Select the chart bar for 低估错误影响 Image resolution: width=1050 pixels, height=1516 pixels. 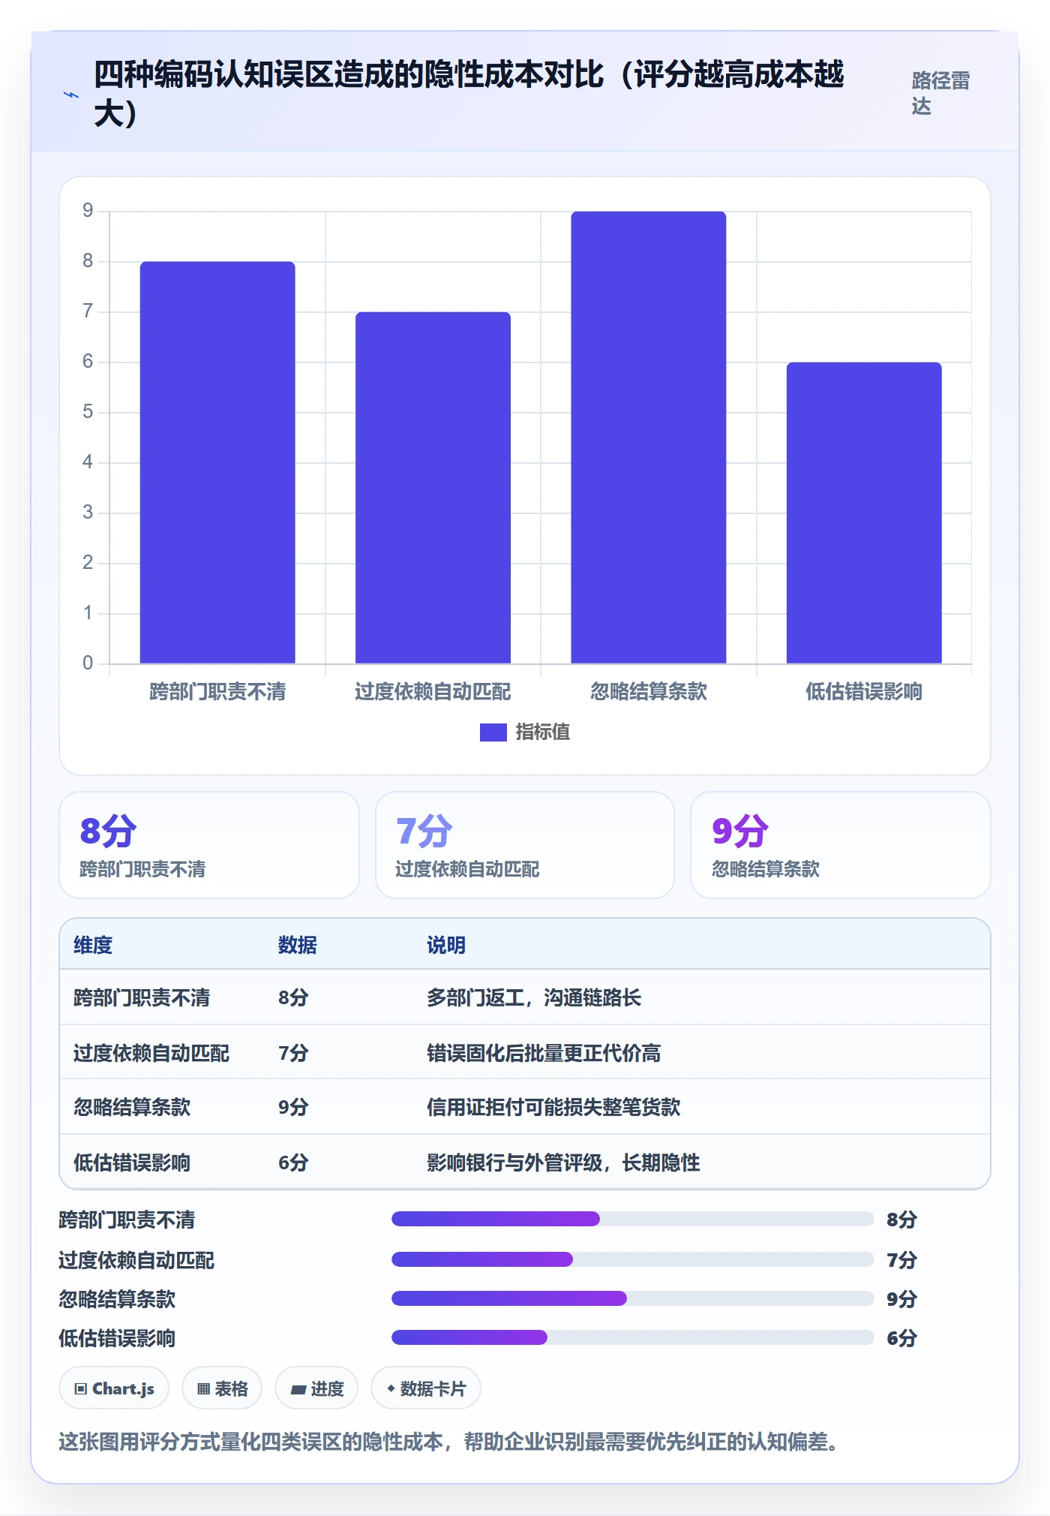click(864, 513)
